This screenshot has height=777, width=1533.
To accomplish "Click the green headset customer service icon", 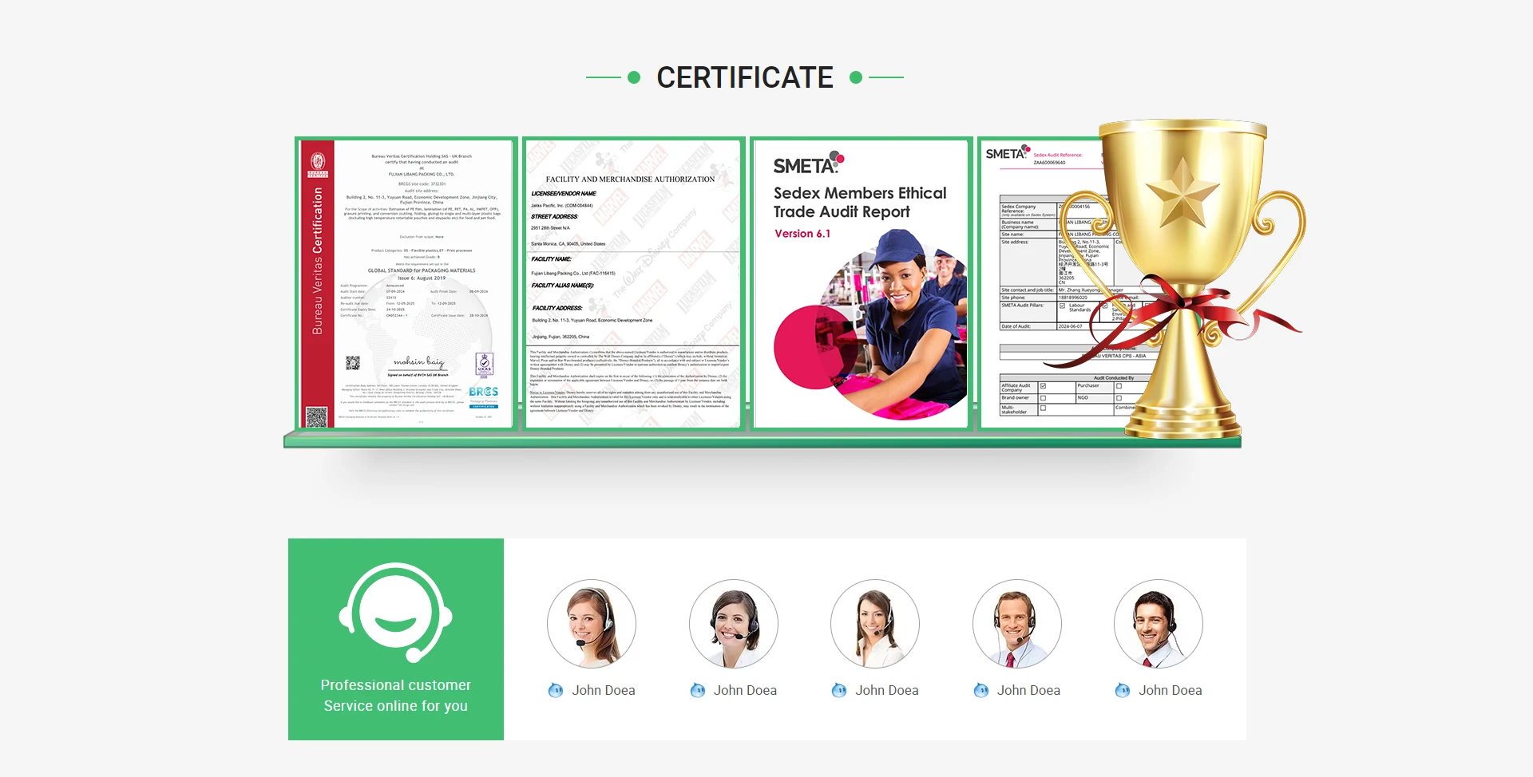I will tap(395, 613).
